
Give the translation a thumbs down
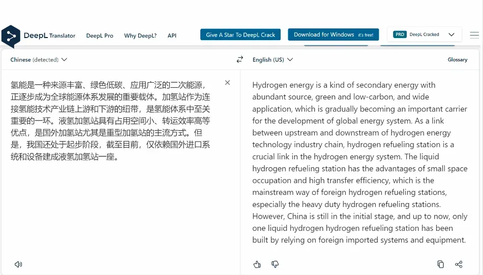(x=275, y=264)
